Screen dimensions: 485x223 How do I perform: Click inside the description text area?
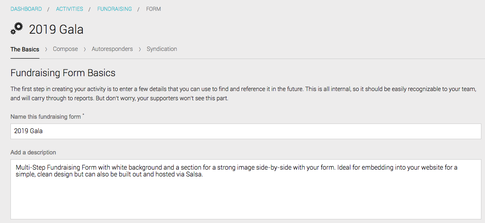click(x=246, y=189)
